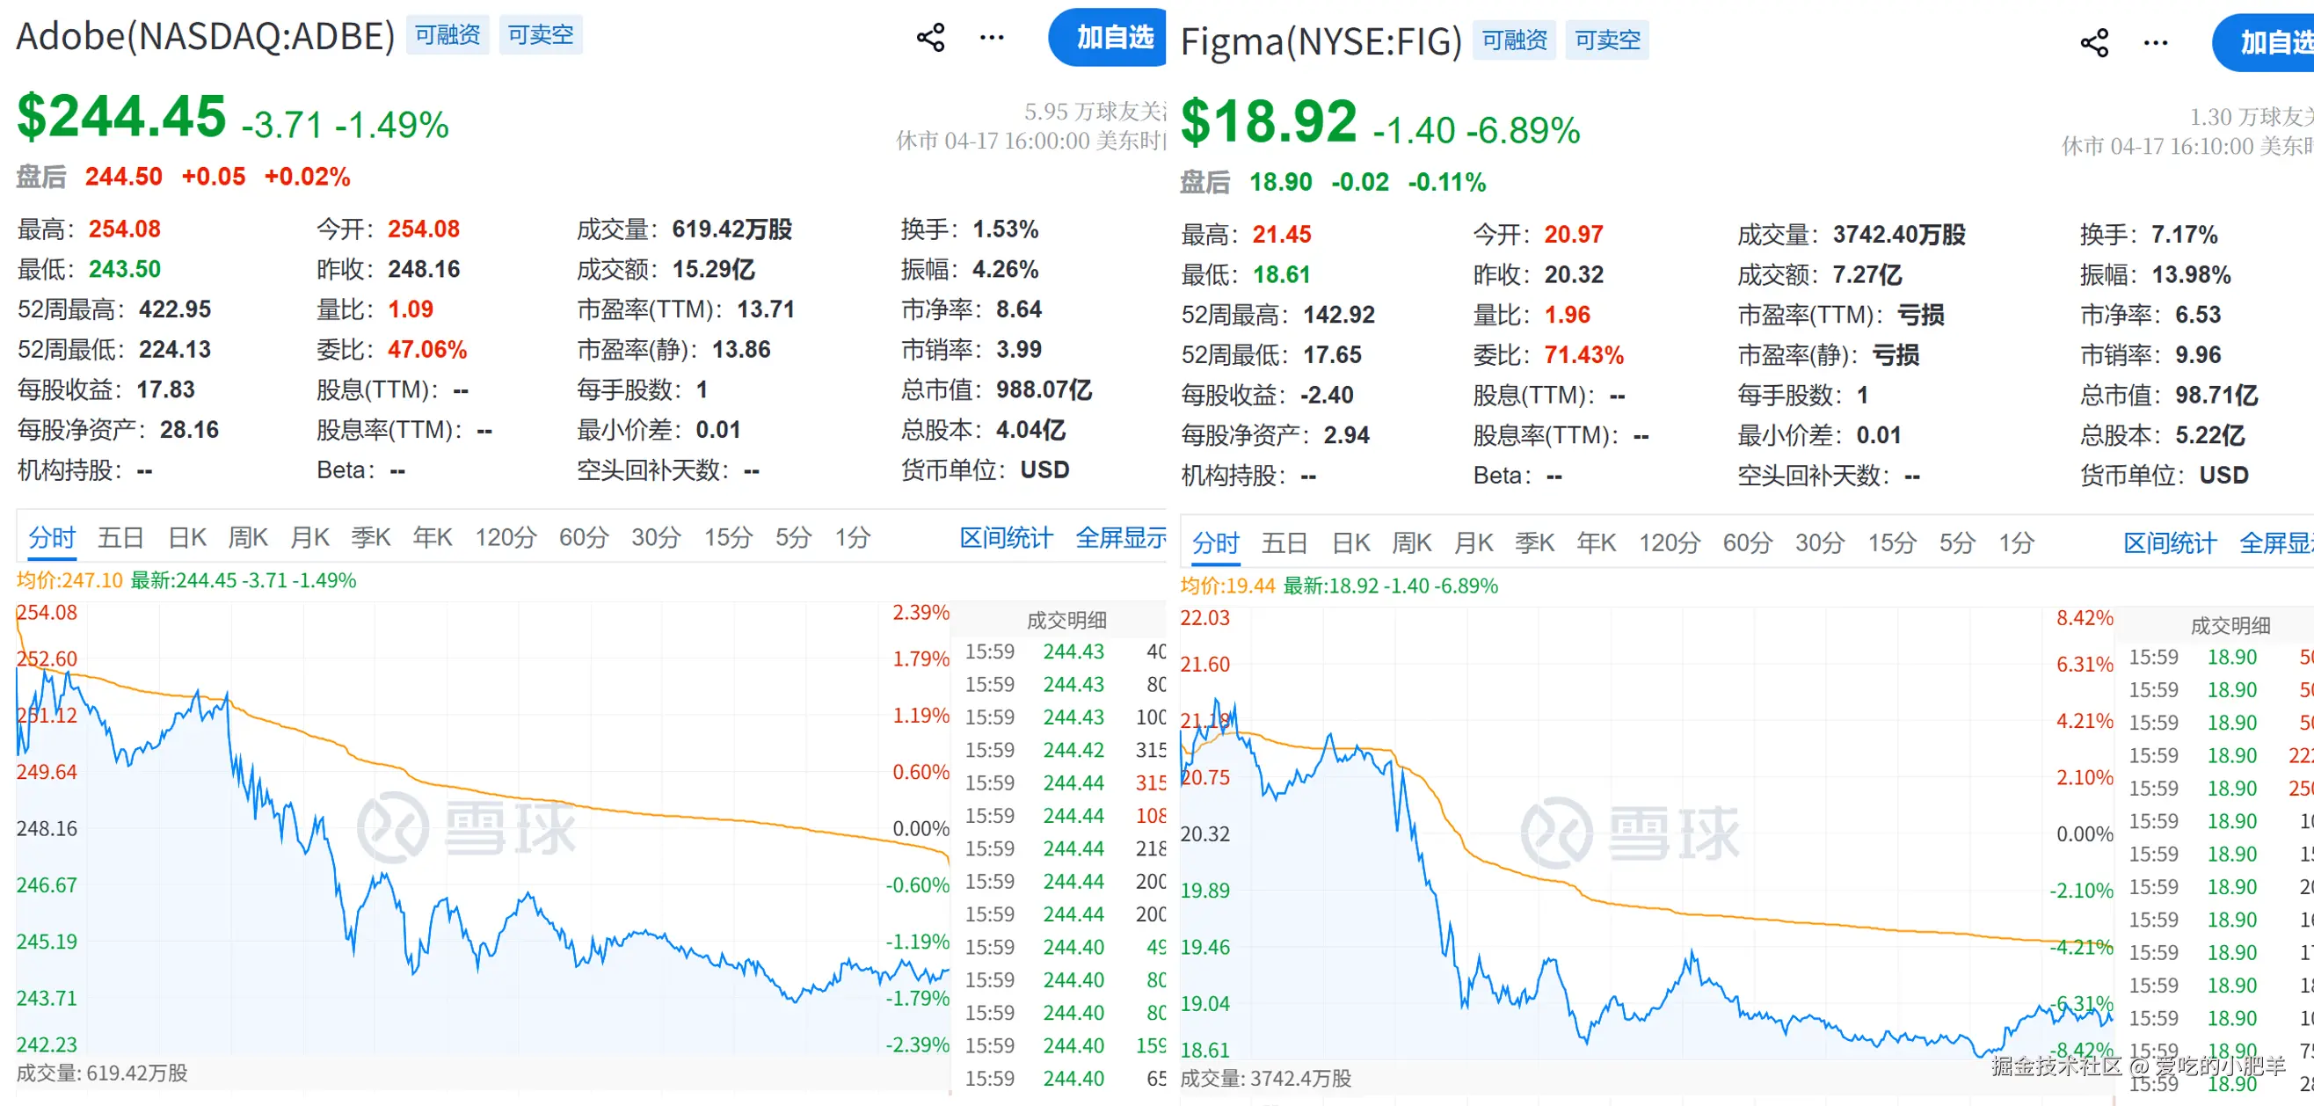2314x1106 pixels.
Task: Click 全屏显示 on Adobe chart
Action: [x=1119, y=537]
